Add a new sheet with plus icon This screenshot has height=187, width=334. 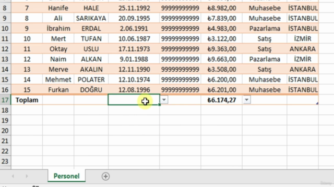[105, 176]
